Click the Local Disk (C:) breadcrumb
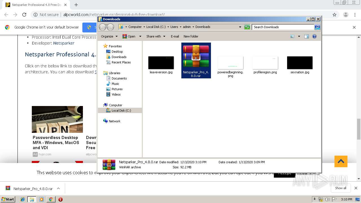The image size is (361, 203). (x=156, y=27)
